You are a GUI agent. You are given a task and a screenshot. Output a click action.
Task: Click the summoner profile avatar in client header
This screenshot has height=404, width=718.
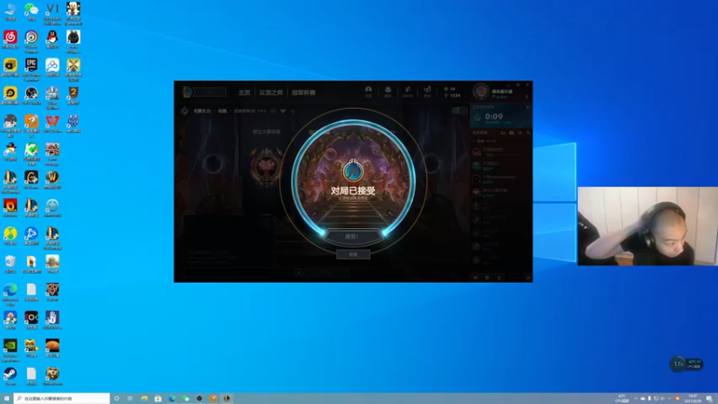pyautogui.click(x=481, y=92)
